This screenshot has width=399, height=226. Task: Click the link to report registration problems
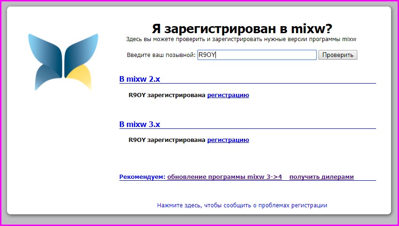coord(242,205)
